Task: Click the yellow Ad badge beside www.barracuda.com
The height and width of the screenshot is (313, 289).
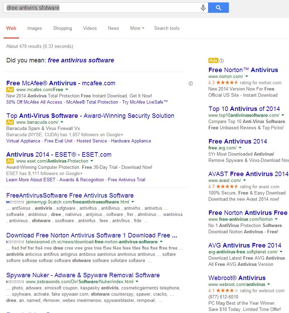Action: point(10,122)
